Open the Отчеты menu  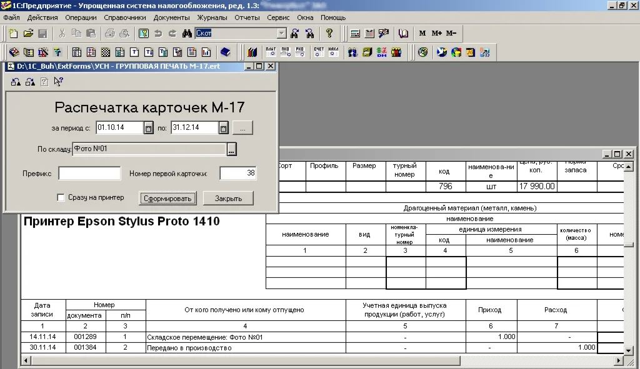(247, 17)
